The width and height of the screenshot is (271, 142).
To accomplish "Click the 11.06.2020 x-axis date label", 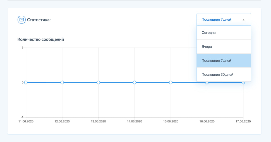I will pyautogui.click(x=26, y=121).
